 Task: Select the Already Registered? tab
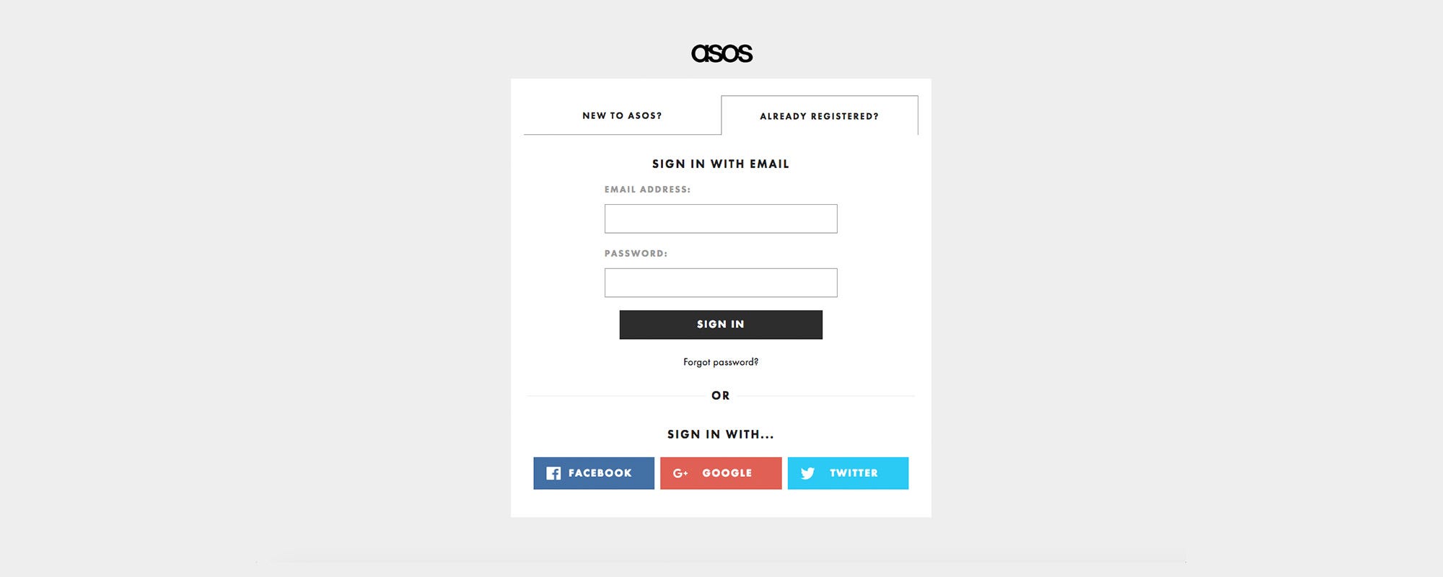pos(820,115)
